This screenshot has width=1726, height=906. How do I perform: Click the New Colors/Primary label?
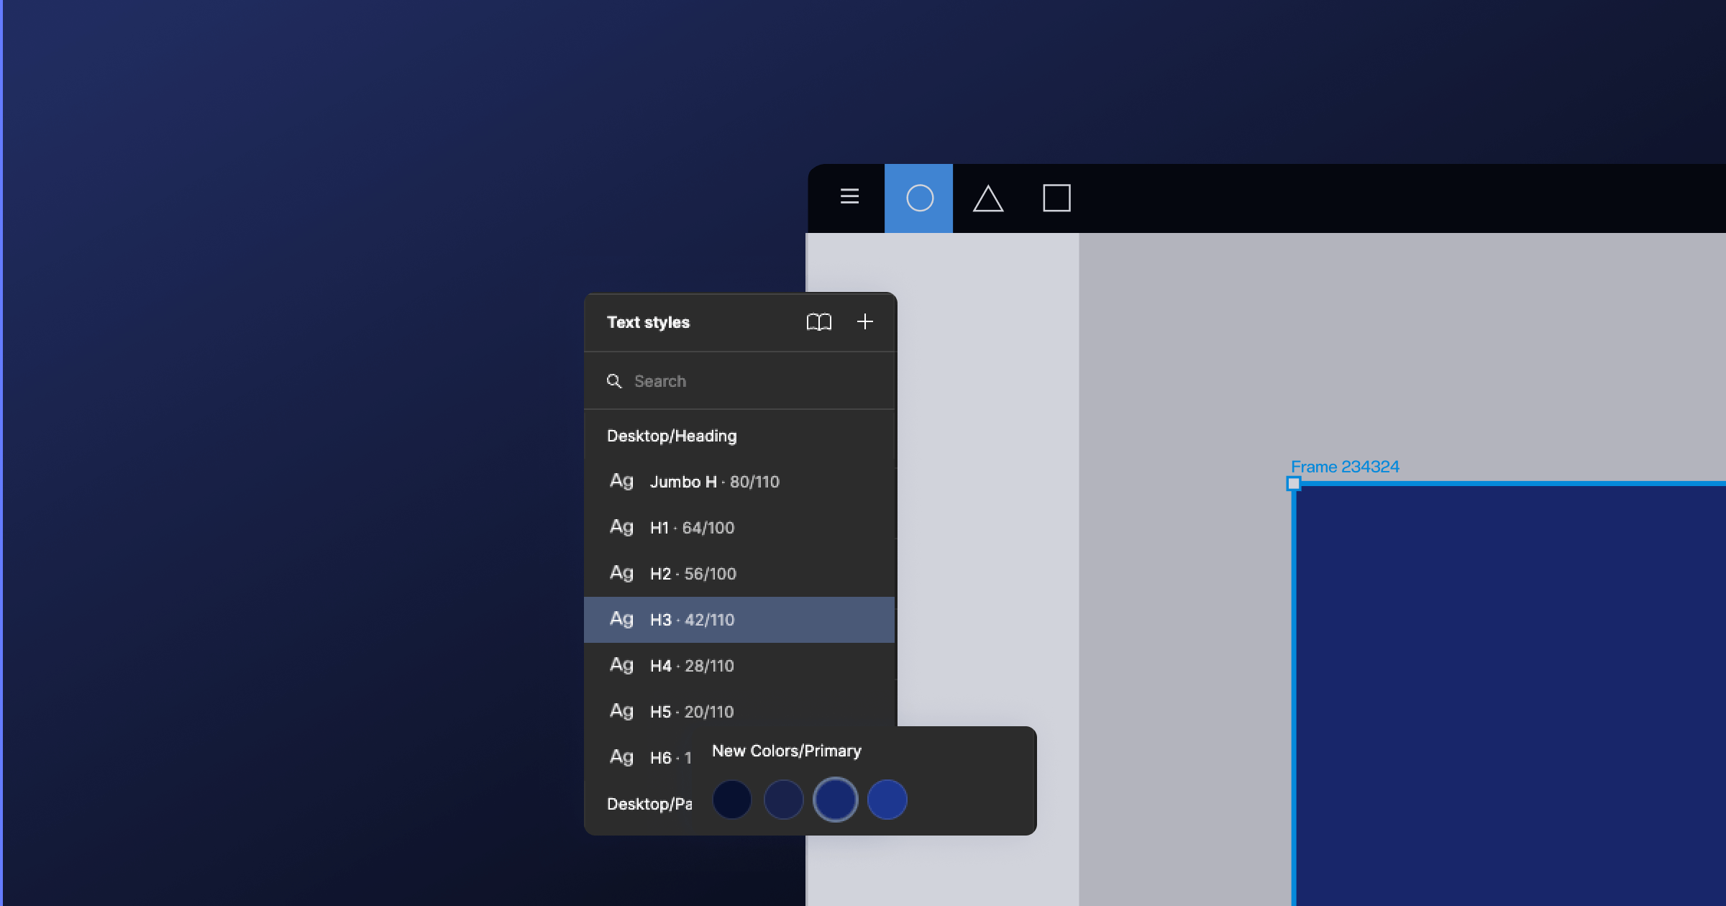[786, 751]
